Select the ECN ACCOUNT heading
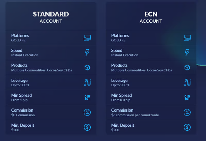206x141 pixels. (151, 17)
